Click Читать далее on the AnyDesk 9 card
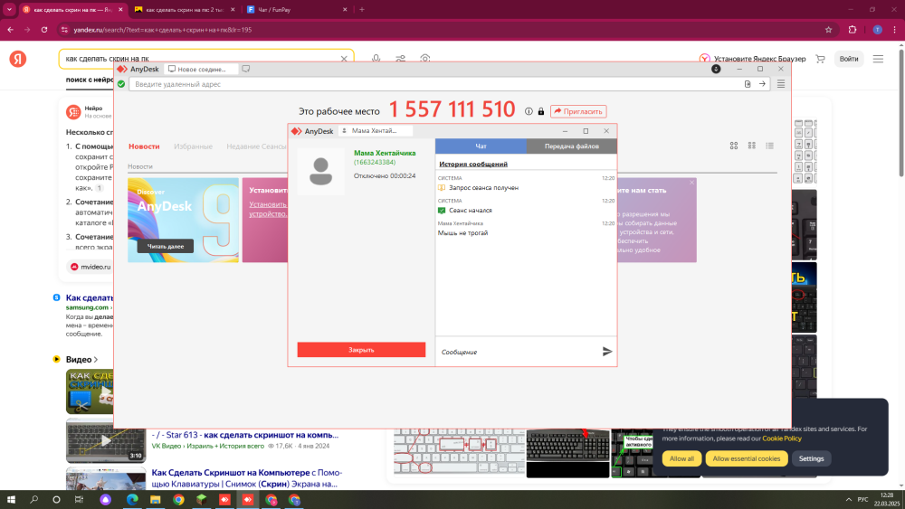This screenshot has height=509, width=905. [166, 246]
